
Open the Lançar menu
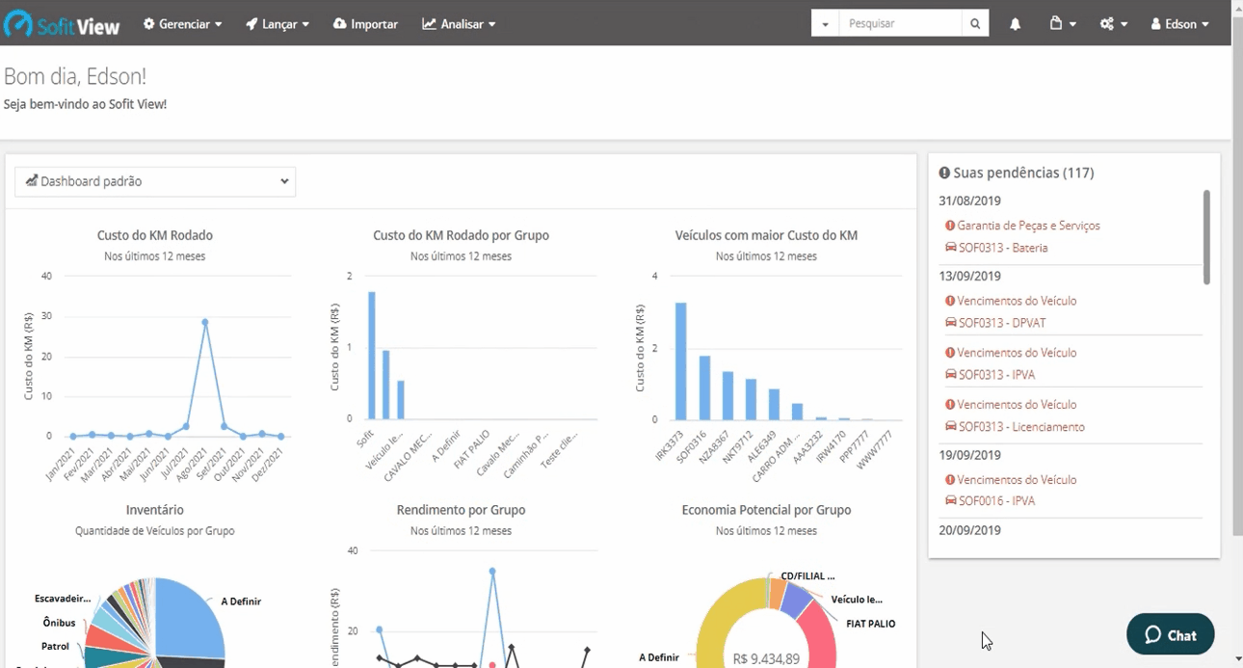[x=278, y=24]
